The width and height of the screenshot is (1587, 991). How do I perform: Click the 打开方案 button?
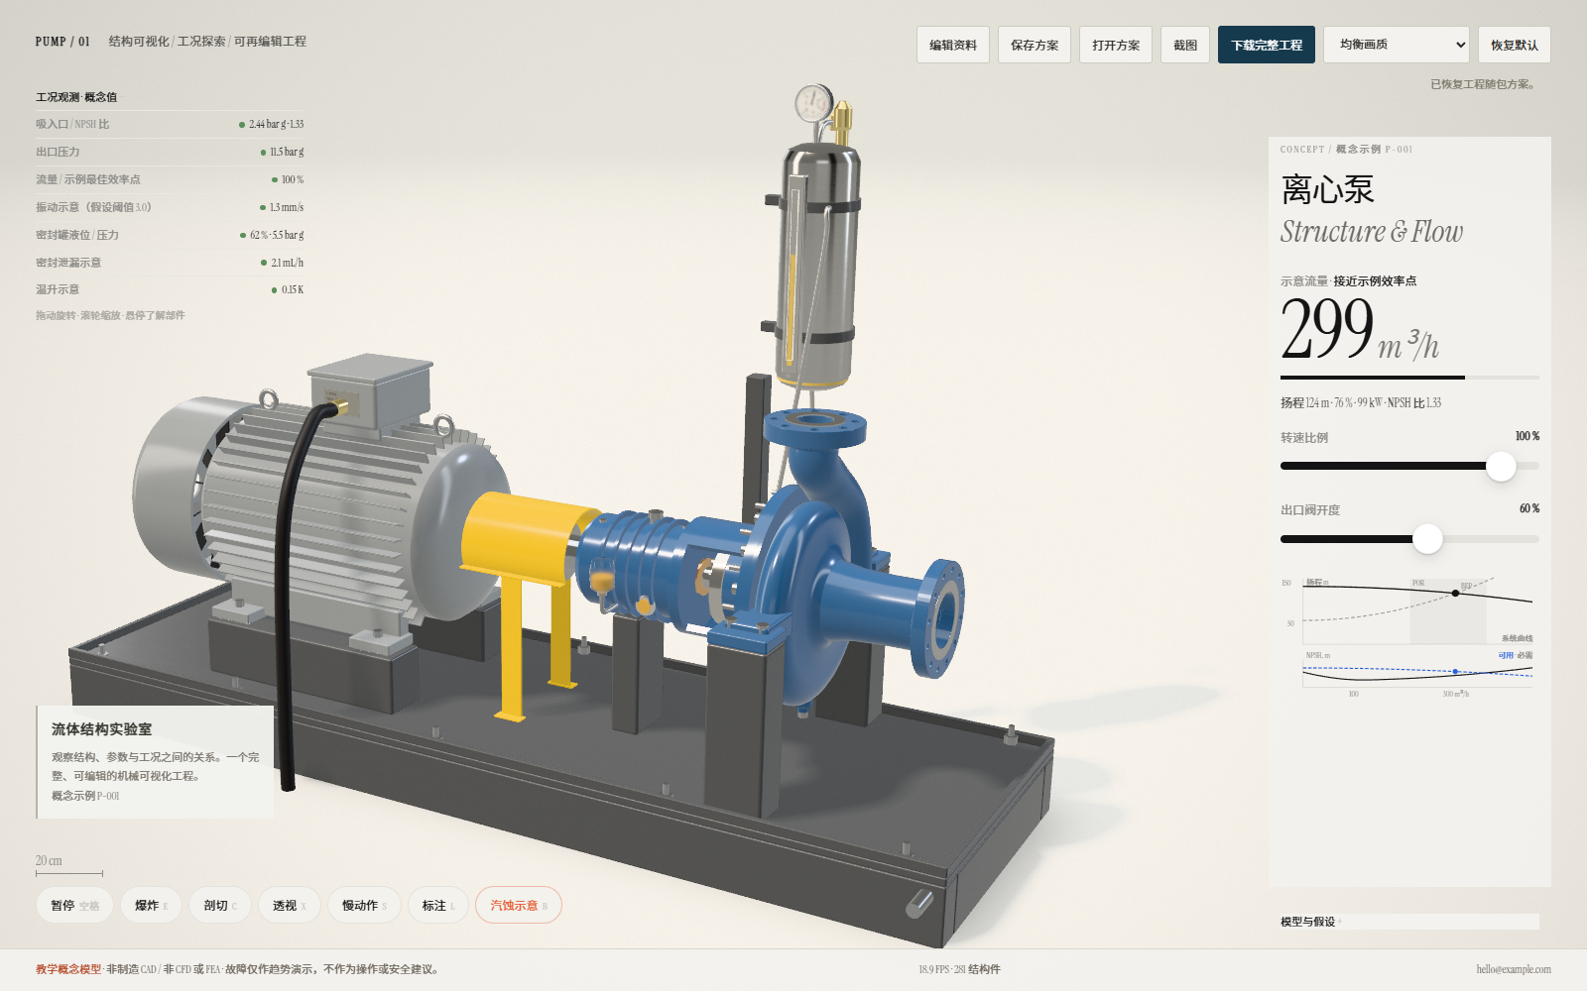(1116, 45)
